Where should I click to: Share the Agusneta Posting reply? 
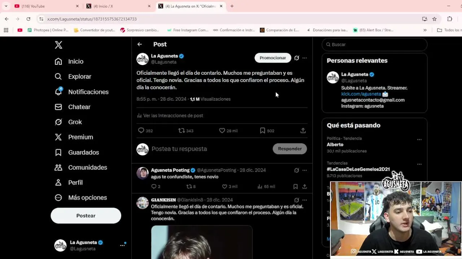pos(305,186)
